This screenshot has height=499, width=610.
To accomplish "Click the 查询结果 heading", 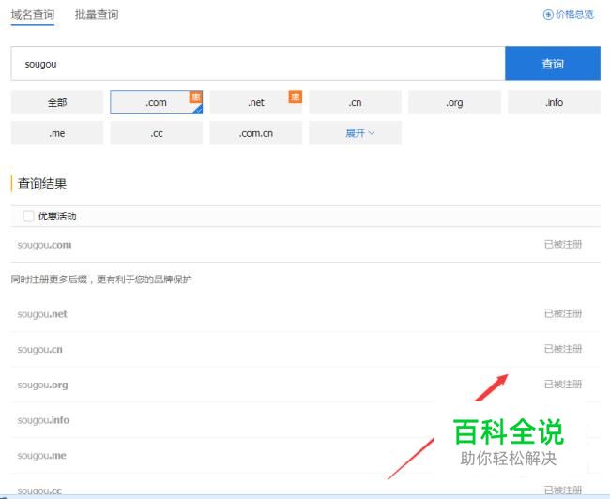I will 42,184.
